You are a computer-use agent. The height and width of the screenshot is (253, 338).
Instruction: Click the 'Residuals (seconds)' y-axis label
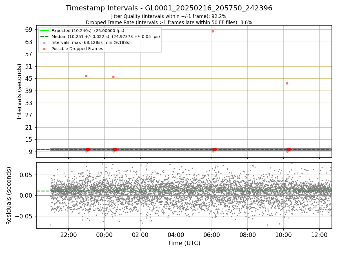pyautogui.click(x=9, y=196)
